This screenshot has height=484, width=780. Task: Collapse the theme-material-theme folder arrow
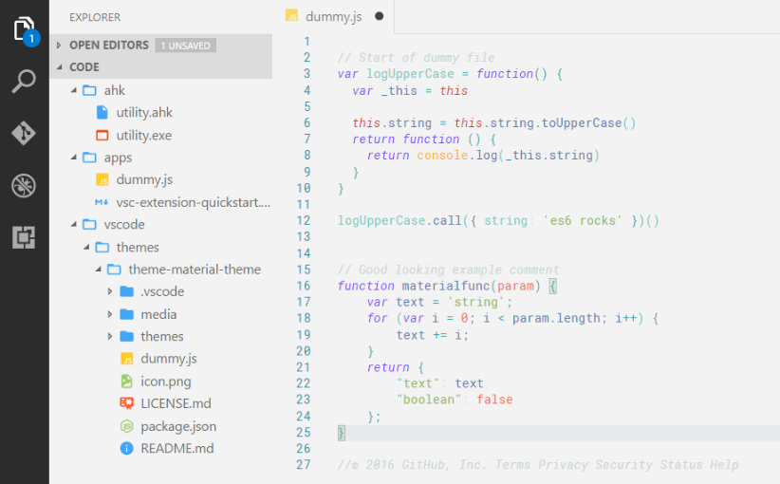coord(98,270)
